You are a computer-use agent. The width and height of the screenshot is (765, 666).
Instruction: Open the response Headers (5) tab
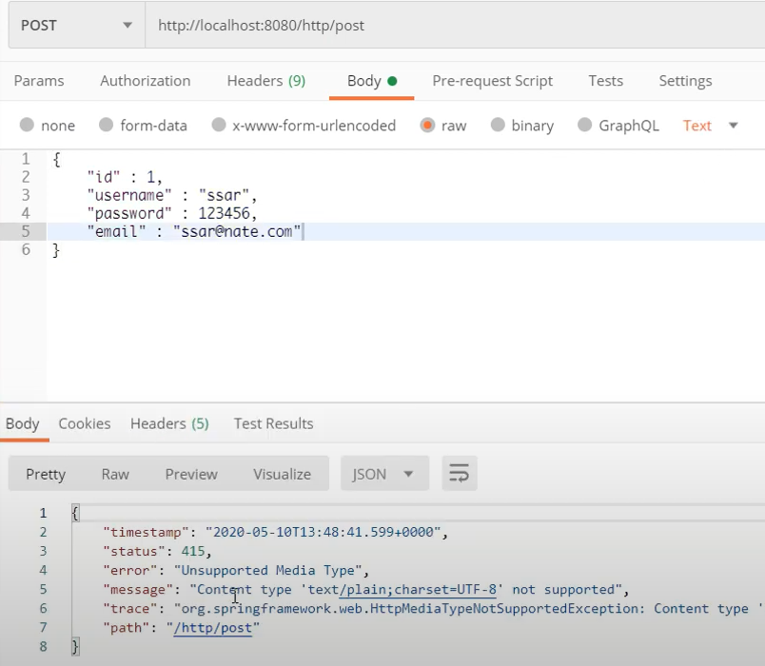169,423
